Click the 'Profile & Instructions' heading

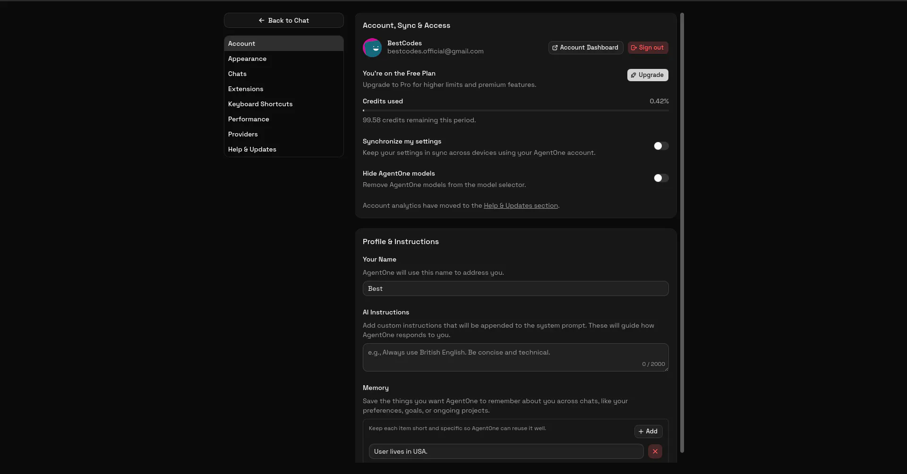click(401, 242)
